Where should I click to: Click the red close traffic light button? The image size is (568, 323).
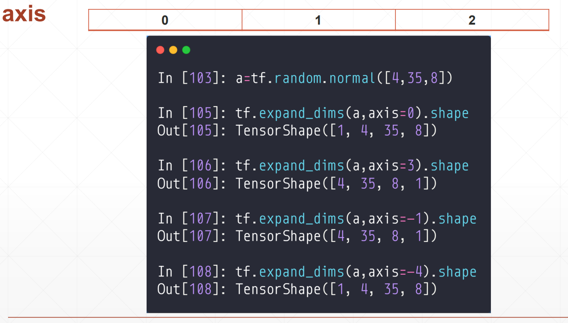tap(160, 50)
